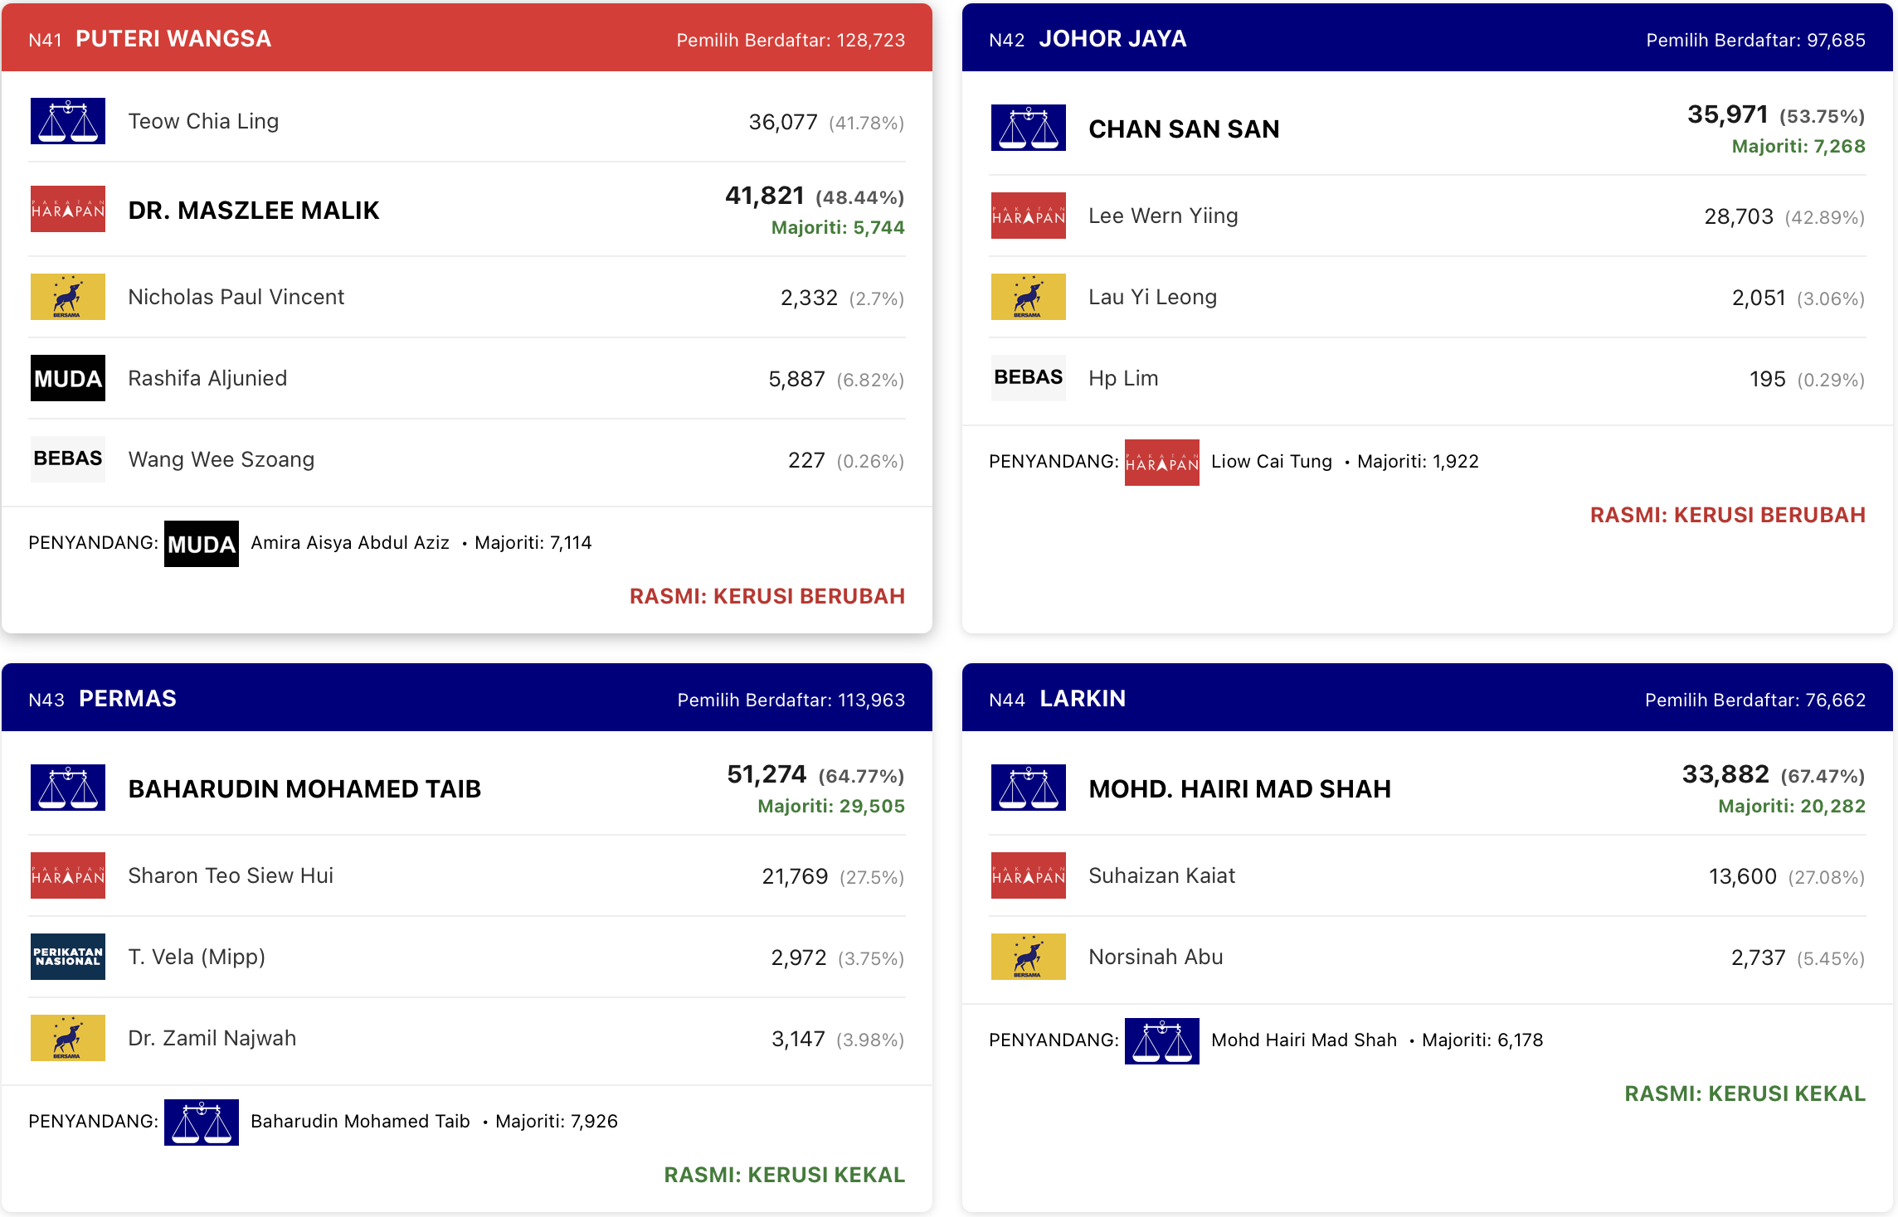Viewport: 1898px width, 1217px height.
Task: Click the Perikatan Nasional logo beside T. Vela
Action: pos(68,957)
